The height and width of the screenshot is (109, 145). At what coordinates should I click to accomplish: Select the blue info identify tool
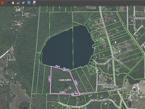(x=29, y=3)
